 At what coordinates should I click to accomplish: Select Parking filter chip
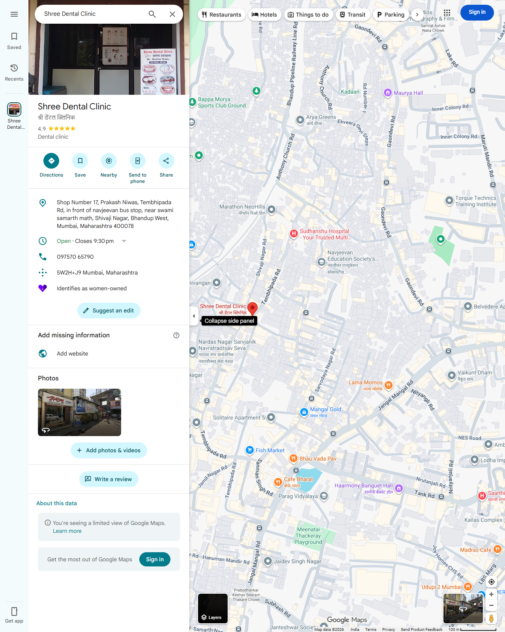point(391,15)
